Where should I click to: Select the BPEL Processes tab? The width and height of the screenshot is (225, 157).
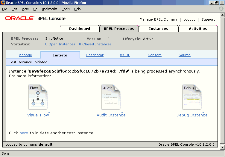pos(119,29)
